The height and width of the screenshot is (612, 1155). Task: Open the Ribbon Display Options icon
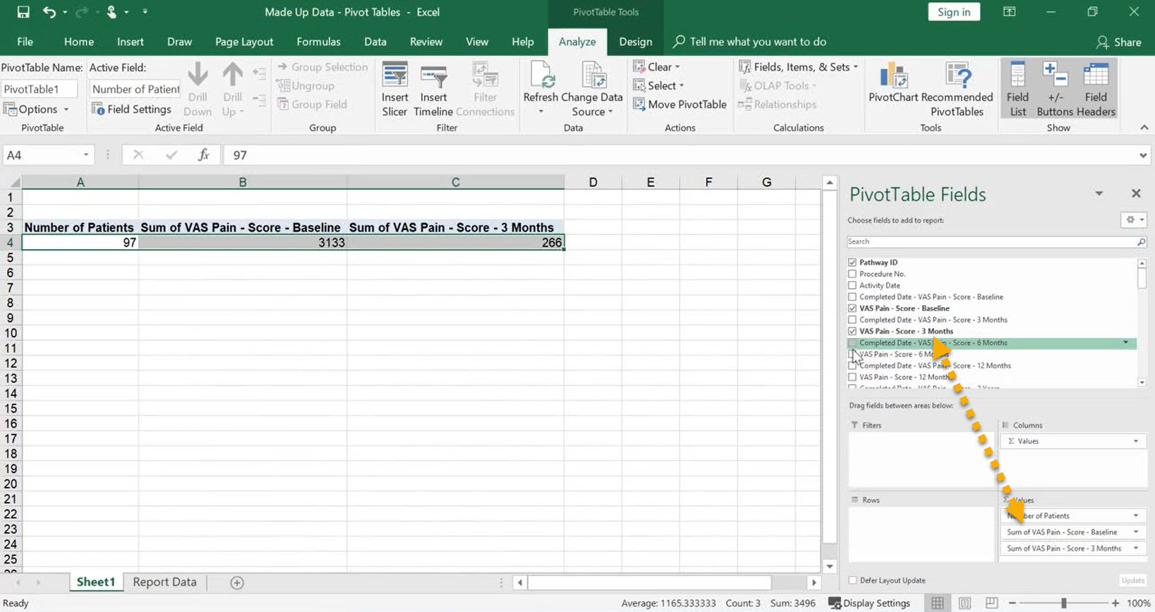[1010, 12]
